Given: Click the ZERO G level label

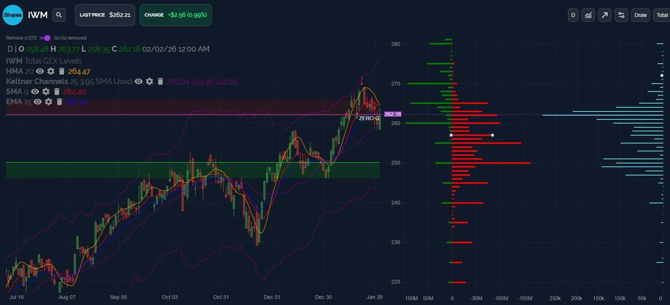Looking at the screenshot, I should [369, 118].
